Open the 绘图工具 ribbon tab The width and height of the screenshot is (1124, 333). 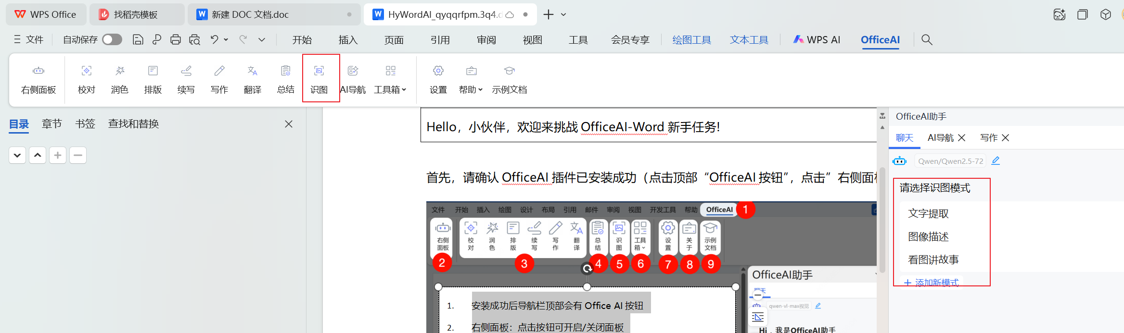(692, 40)
